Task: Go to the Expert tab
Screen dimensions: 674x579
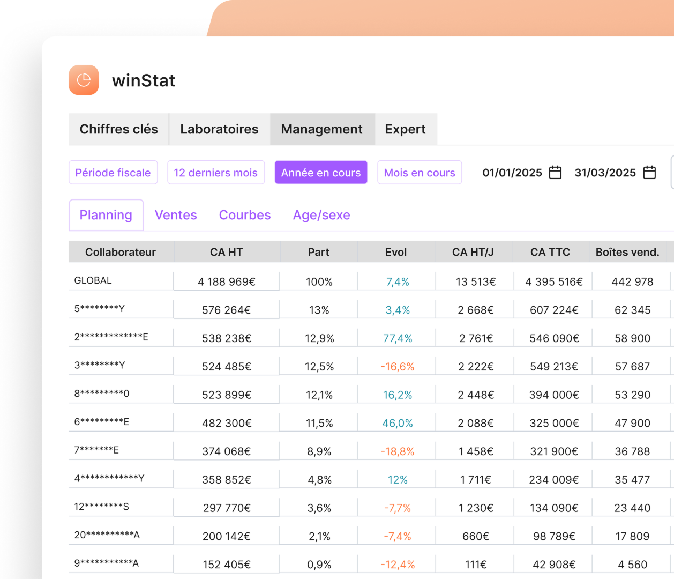Action: point(405,129)
